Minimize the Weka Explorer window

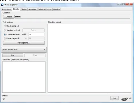click(119, 4)
